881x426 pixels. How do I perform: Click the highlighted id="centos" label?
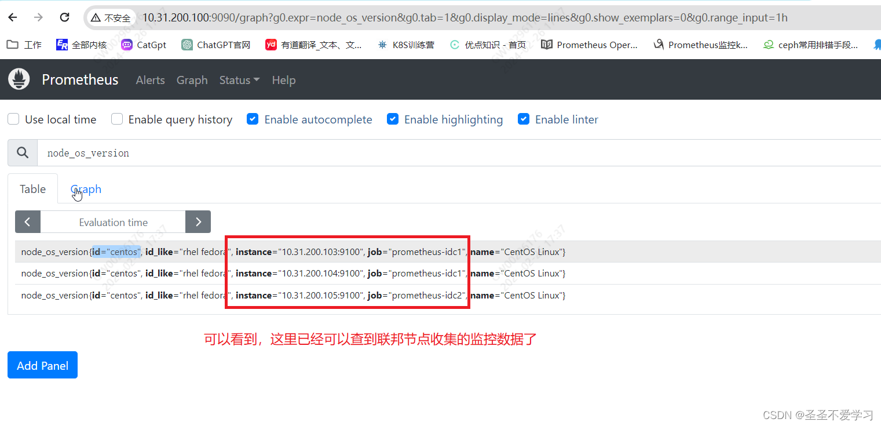pyautogui.click(x=116, y=252)
